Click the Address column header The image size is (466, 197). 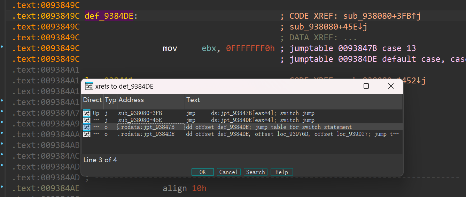point(131,100)
